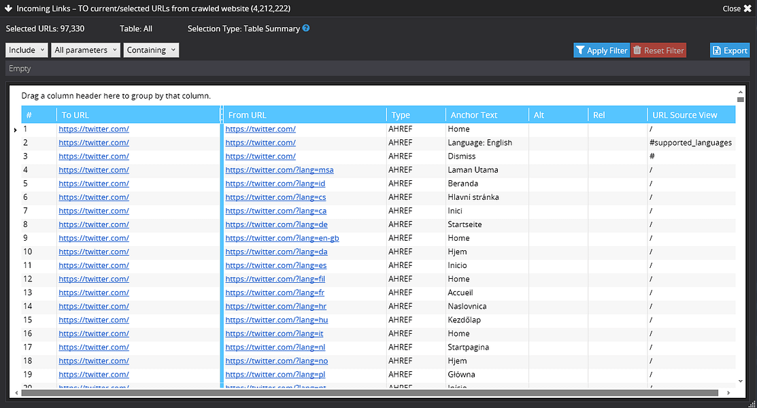
Task: Open the Containing dropdown
Action: [x=151, y=50]
